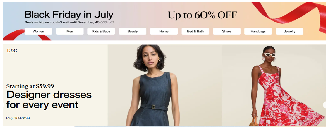Screen dimensions: 328x129
Task: Open the Beauty category
Action: (x=132, y=31)
